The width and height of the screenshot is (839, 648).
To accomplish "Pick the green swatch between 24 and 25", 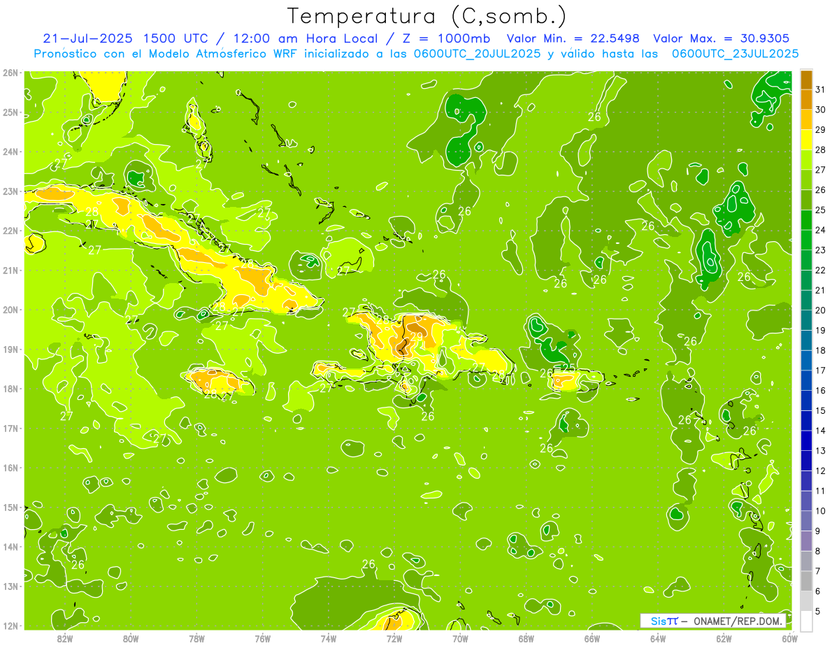I will click(806, 220).
